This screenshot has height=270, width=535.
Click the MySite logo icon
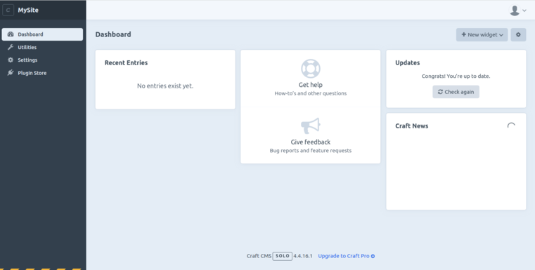[x=8, y=11]
